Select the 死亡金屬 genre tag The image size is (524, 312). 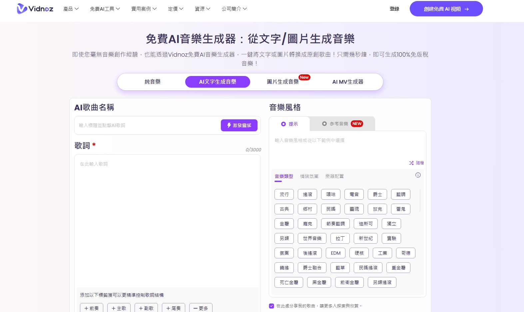tap(289, 282)
